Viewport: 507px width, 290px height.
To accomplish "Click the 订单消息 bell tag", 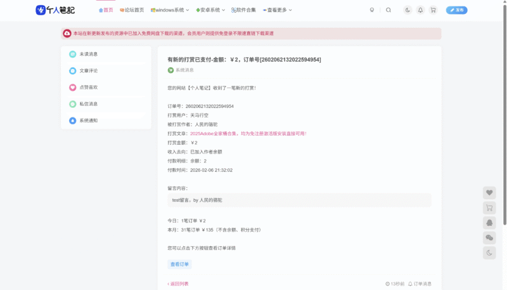I will coord(420,284).
